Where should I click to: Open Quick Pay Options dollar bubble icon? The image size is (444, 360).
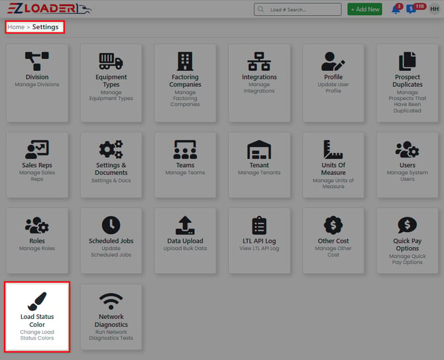[407, 225]
